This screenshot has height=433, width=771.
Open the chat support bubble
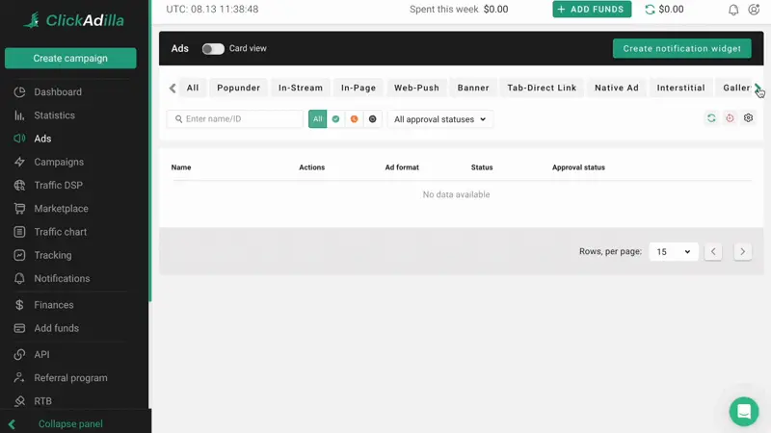coord(743,411)
